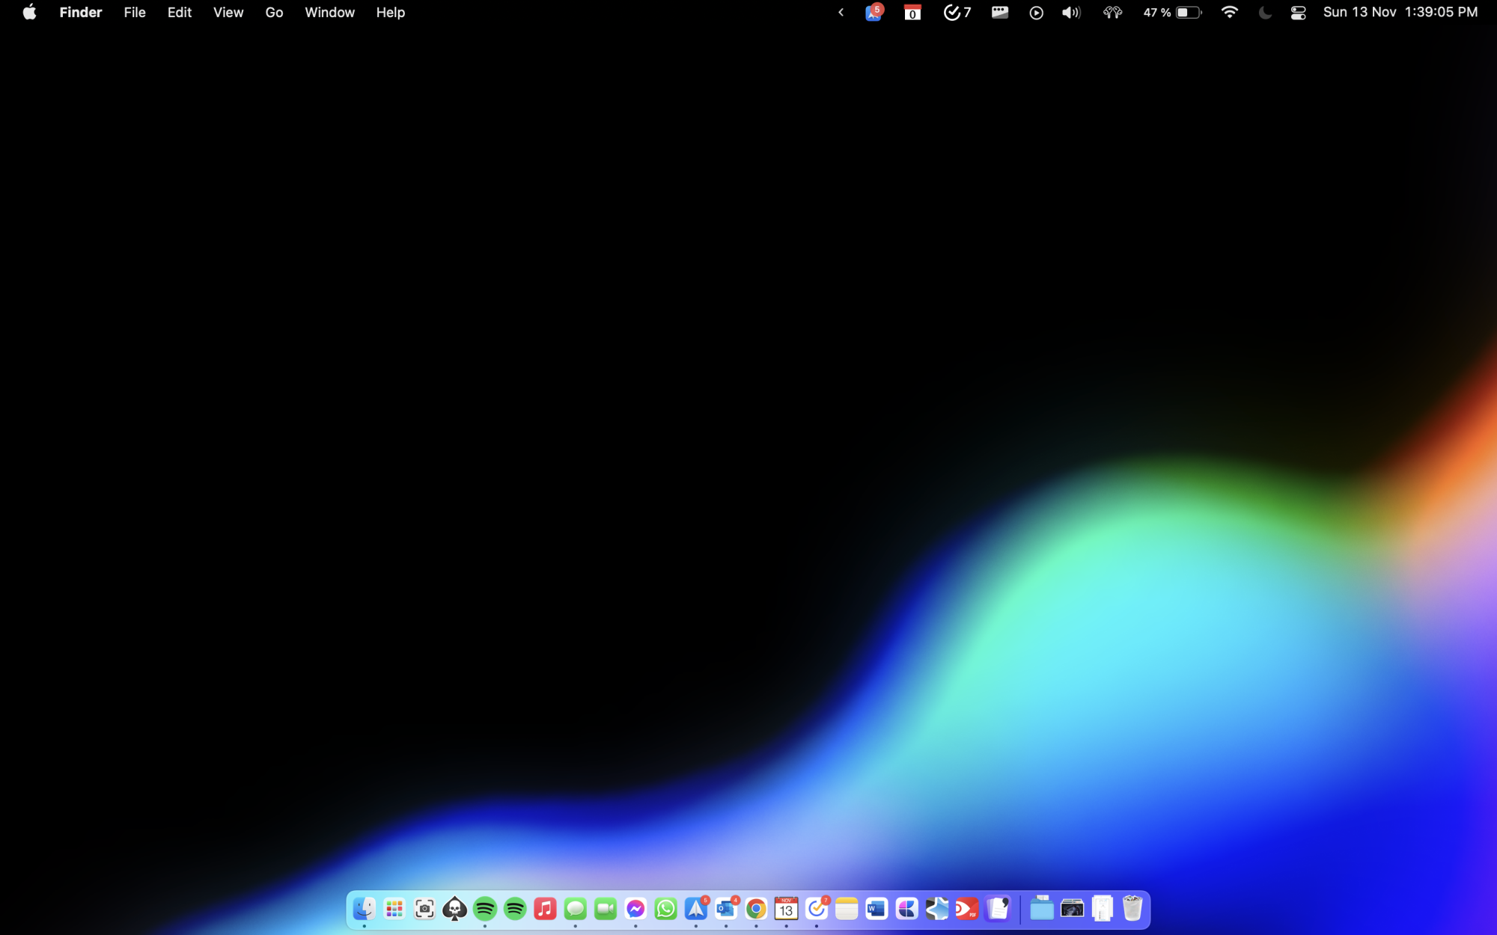This screenshot has width=1497, height=935.
Task: Open the Calendar app showing 13
Action: (x=786, y=909)
